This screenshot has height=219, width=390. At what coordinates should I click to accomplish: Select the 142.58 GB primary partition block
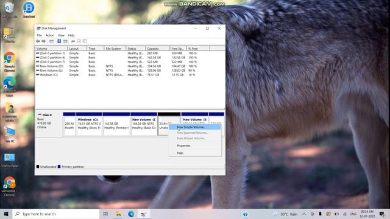116,124
